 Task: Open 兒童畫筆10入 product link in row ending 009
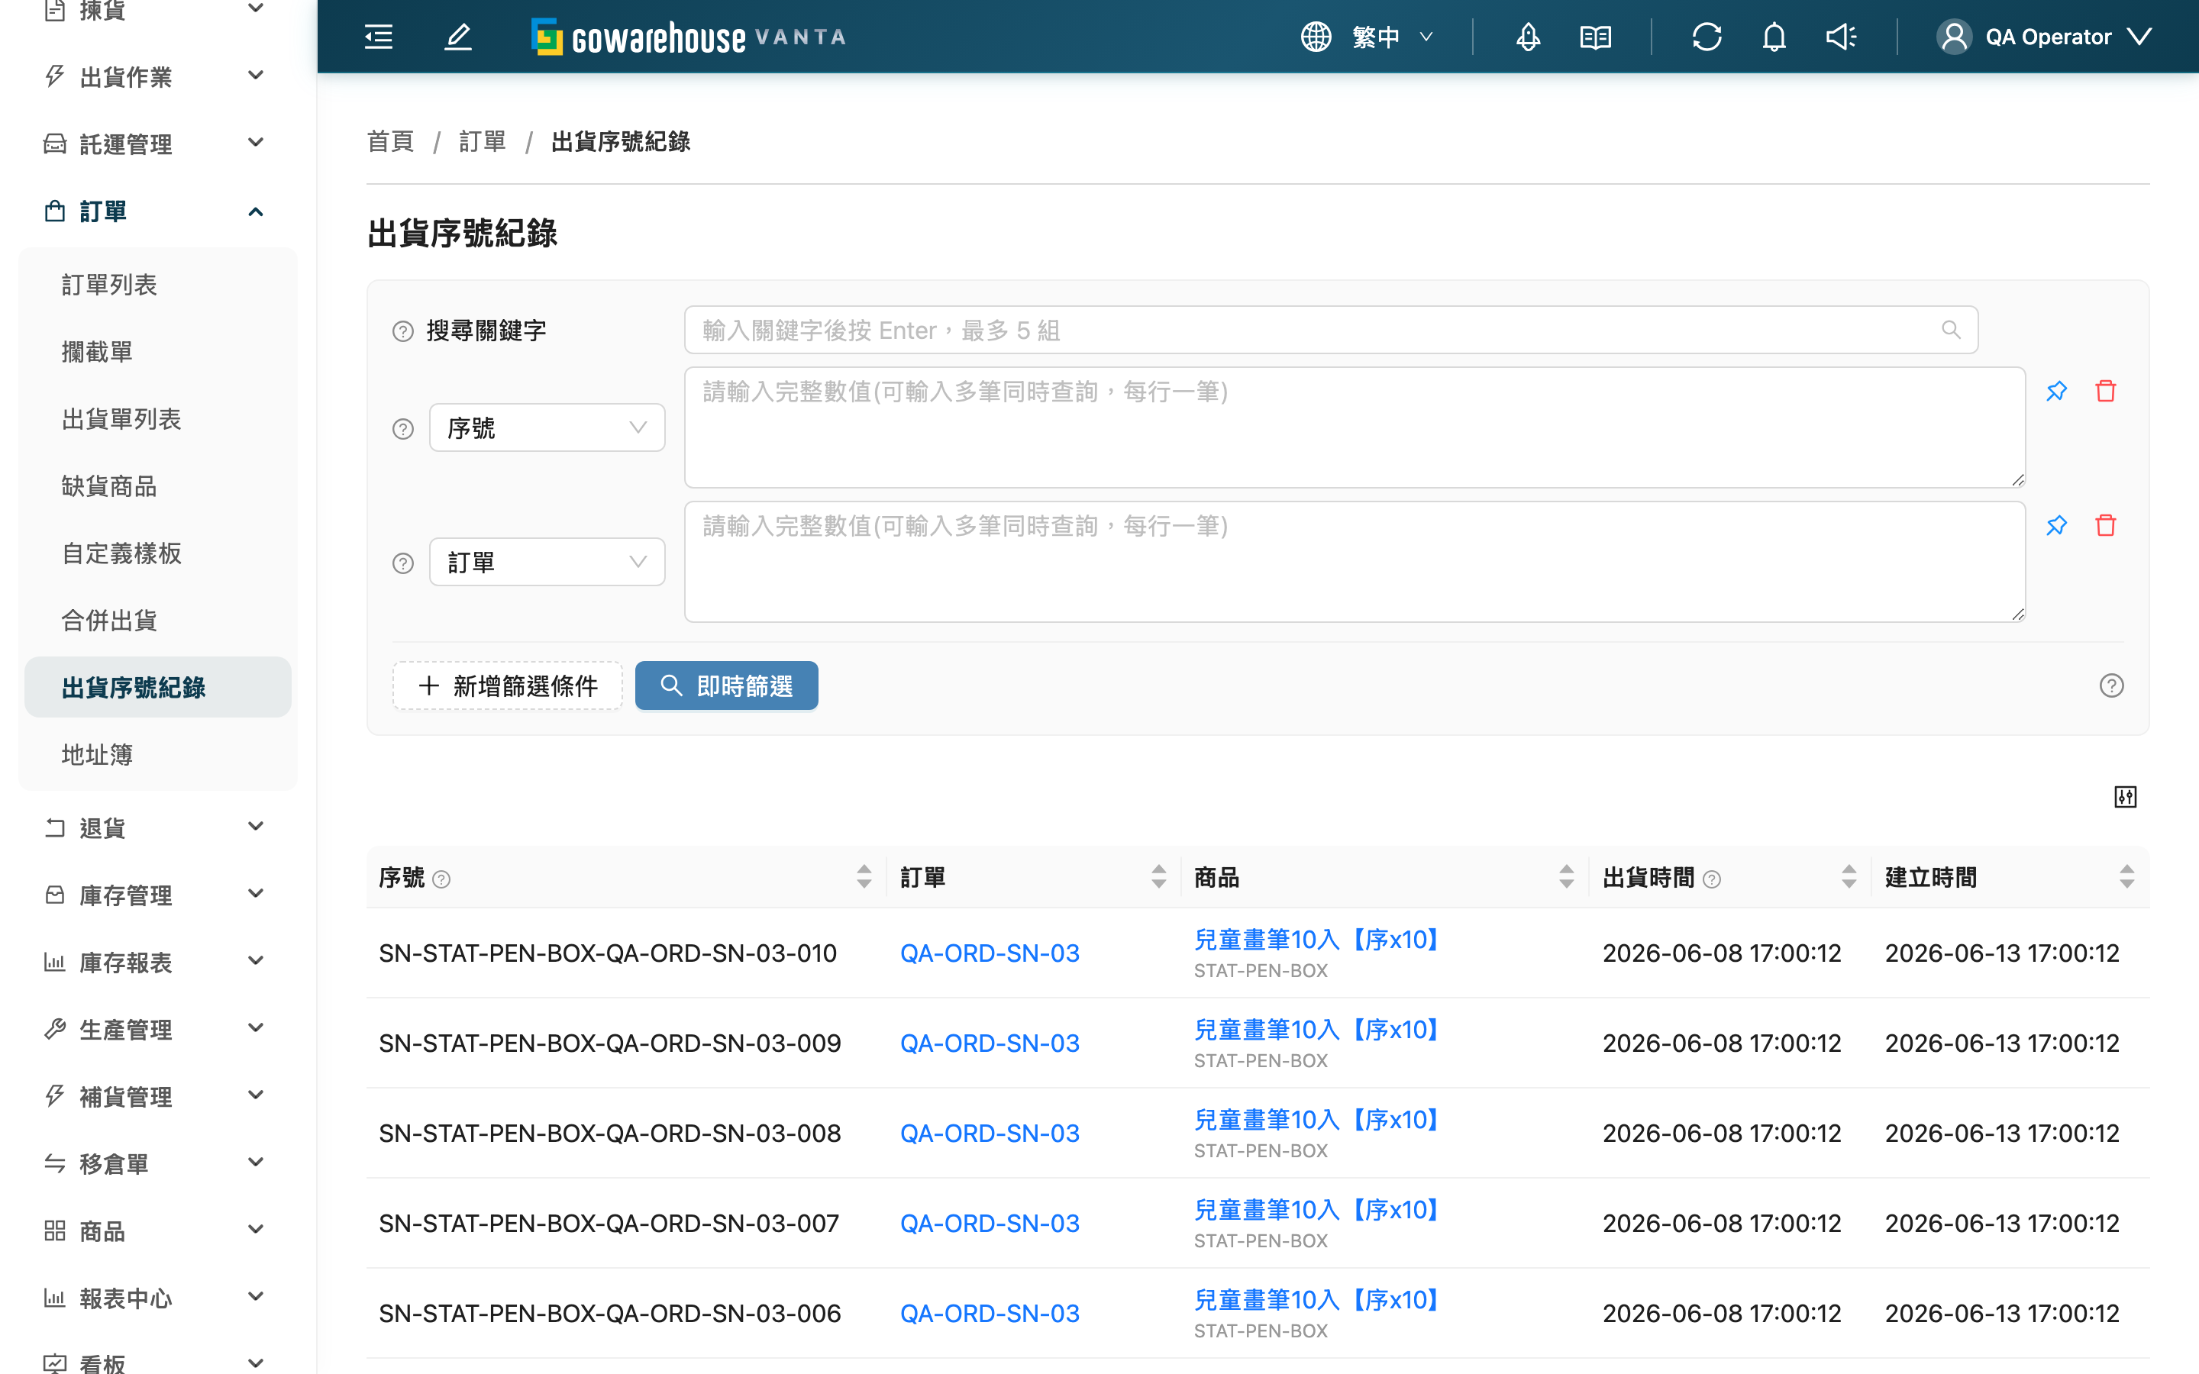1316,1030
